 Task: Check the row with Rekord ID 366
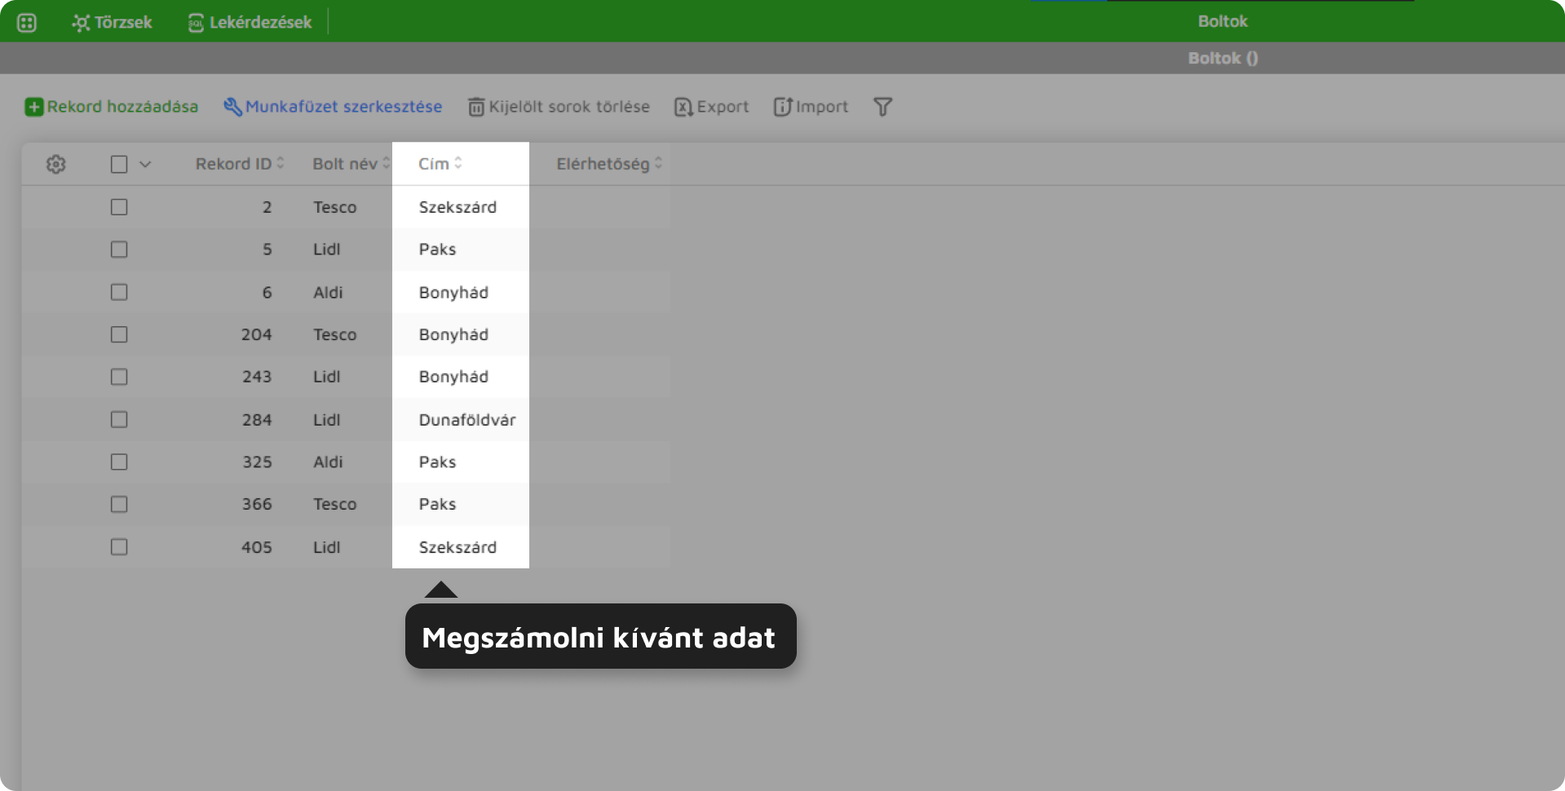[x=119, y=504]
